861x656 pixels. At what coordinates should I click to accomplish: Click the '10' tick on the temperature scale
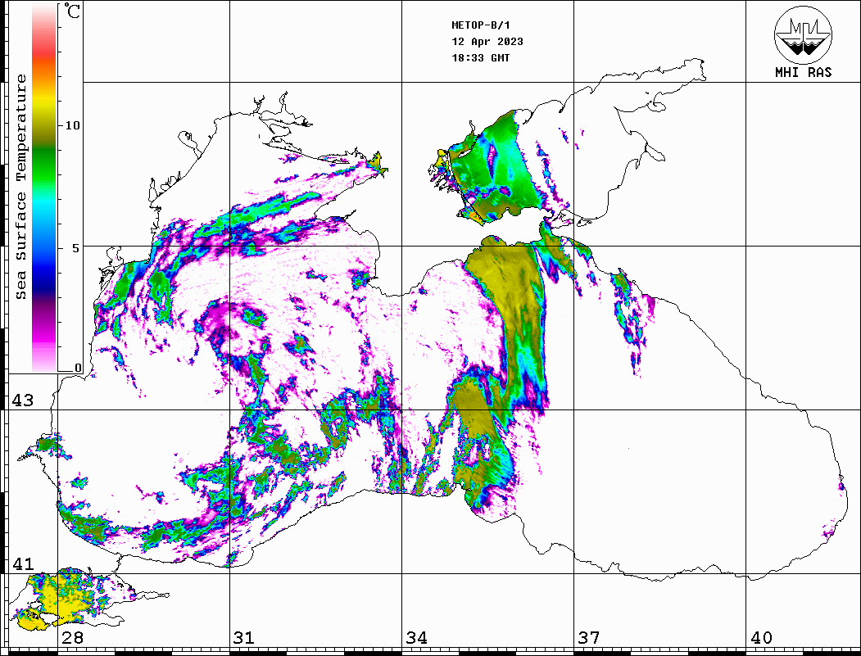click(72, 125)
